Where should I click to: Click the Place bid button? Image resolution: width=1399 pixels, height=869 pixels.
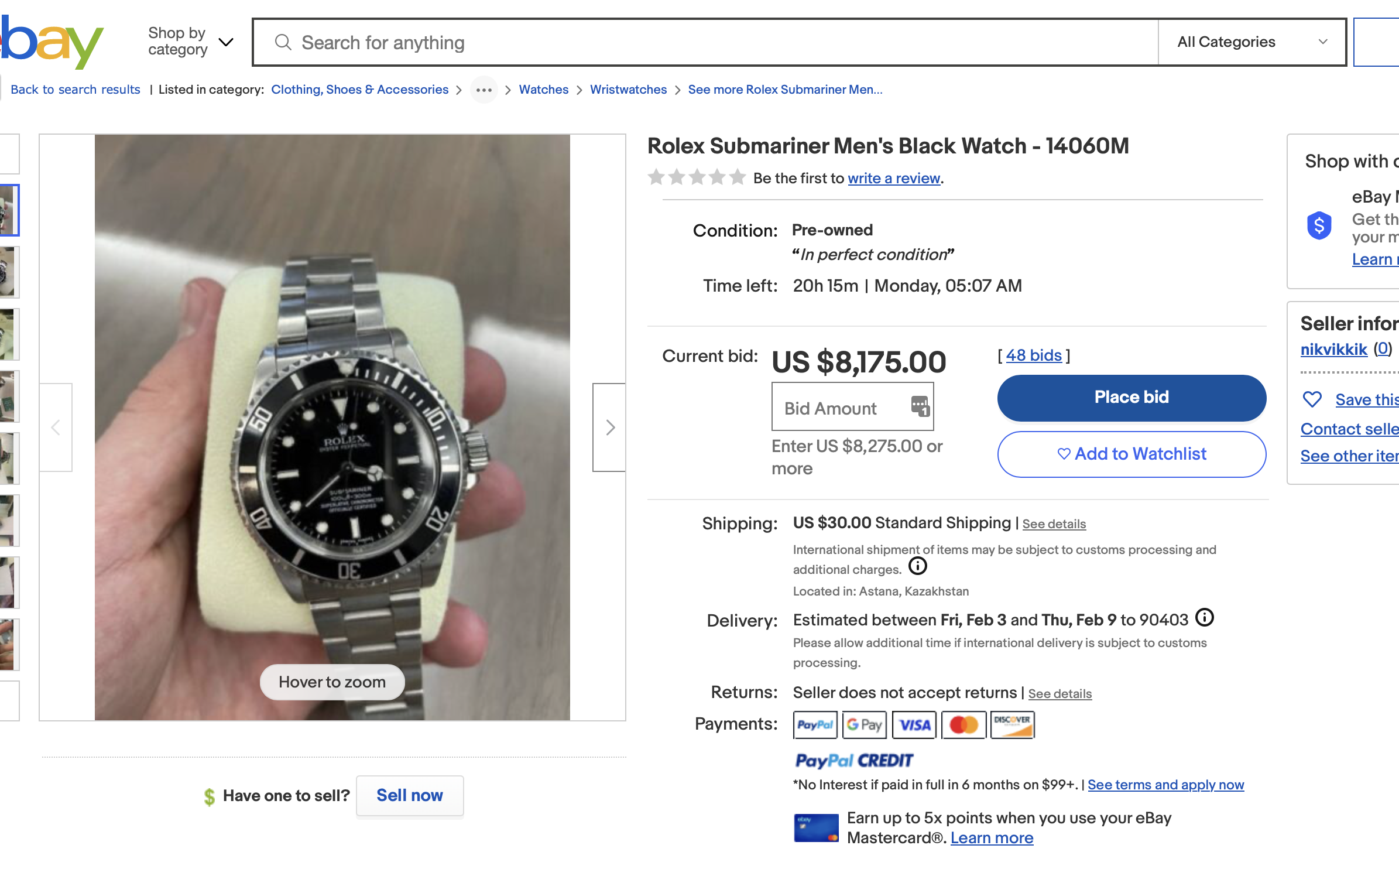pos(1131,398)
